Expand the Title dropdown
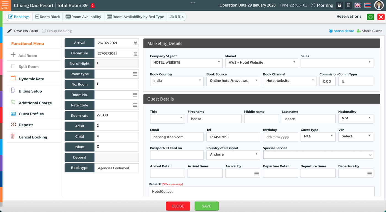 point(167,118)
